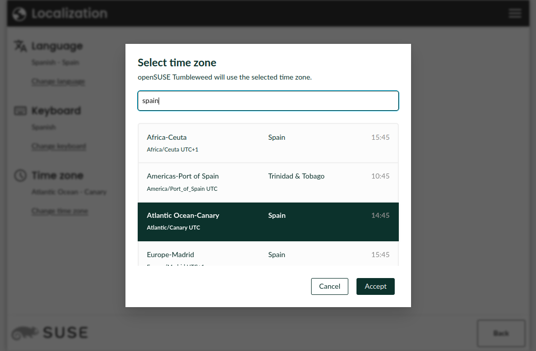Open the Change language link

[x=58, y=82]
